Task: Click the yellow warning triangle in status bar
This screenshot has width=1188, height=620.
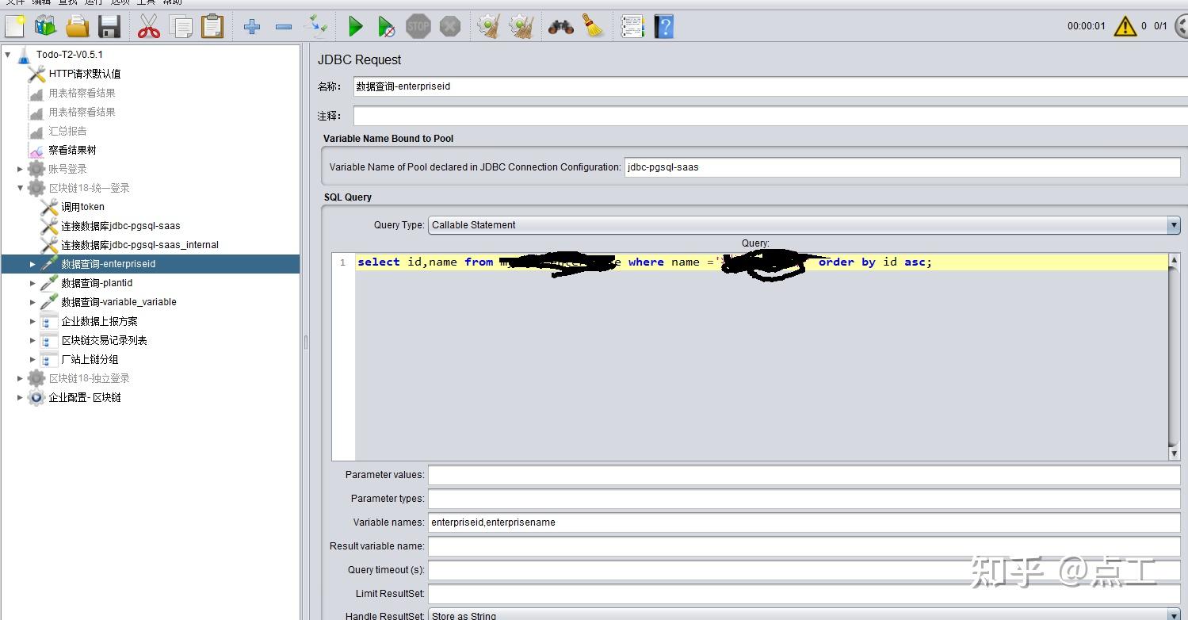Action: pyautogui.click(x=1125, y=25)
